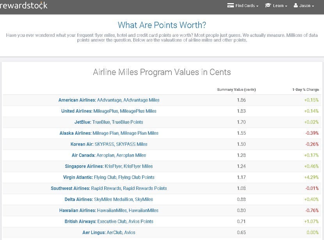Click Hawaiian Airlines HawaiianMiles link
Image resolution: width=324 pixels, height=240 pixels.
click(x=109, y=210)
